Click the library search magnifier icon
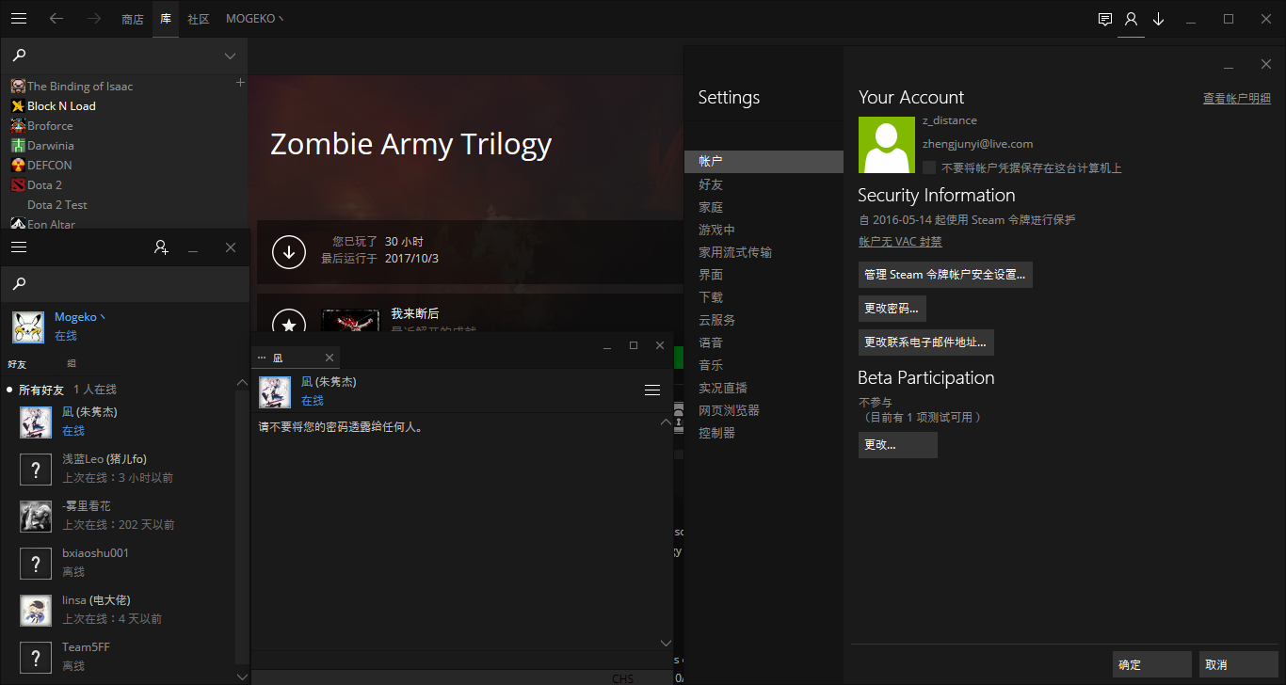The width and height of the screenshot is (1286, 685). 19,56
